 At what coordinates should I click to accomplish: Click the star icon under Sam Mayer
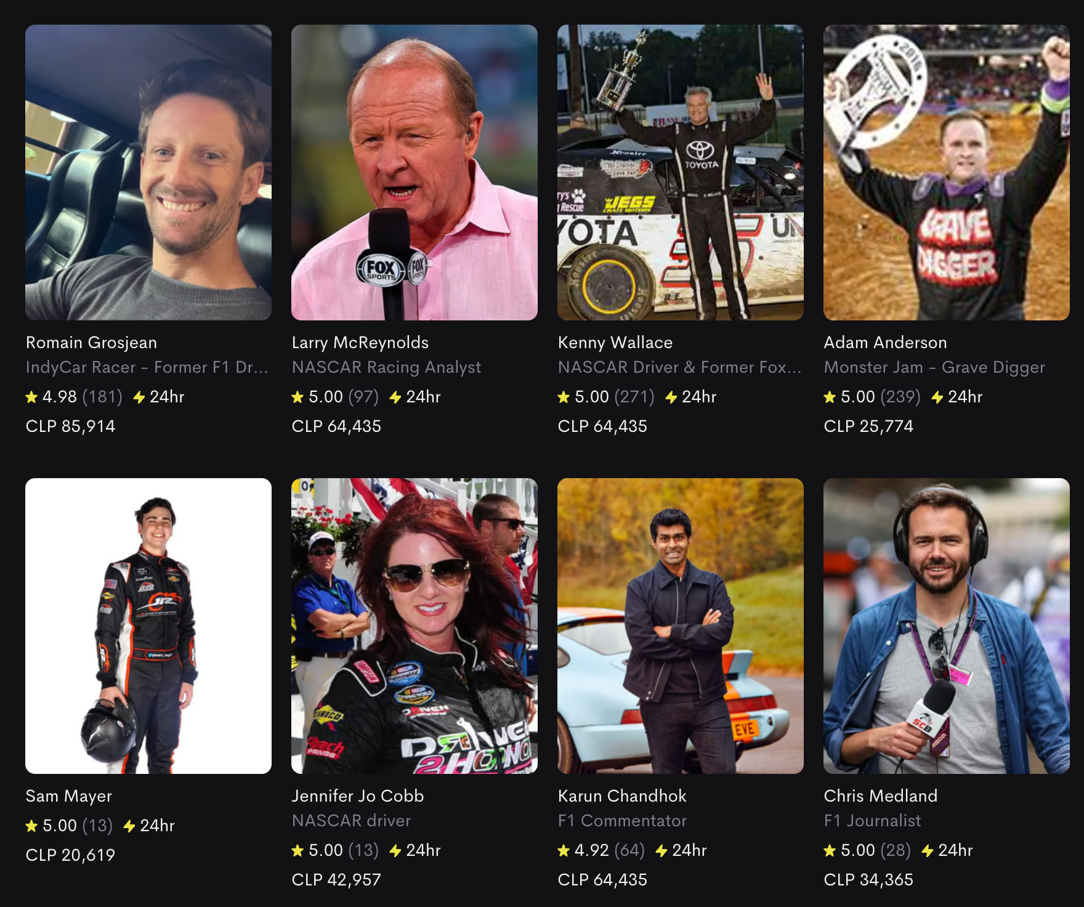coord(31,826)
